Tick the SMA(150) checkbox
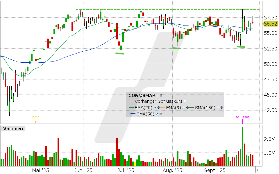 [x=218, y=108]
